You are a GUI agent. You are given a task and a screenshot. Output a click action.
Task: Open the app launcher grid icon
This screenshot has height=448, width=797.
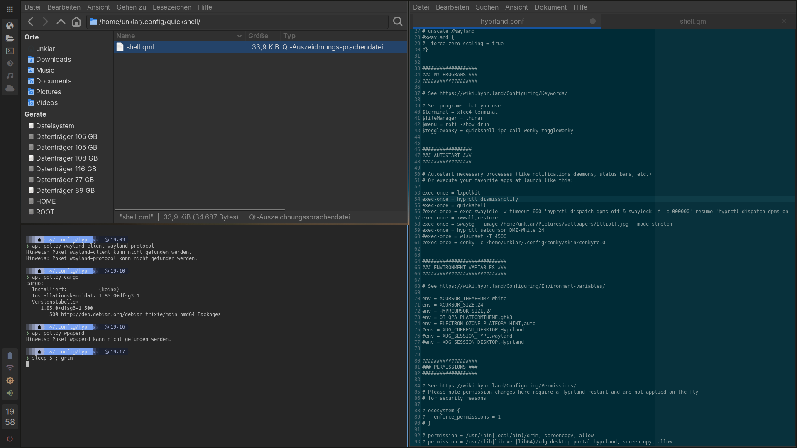tap(10, 9)
